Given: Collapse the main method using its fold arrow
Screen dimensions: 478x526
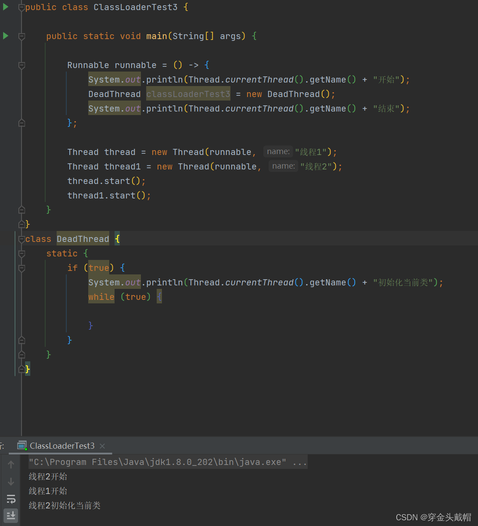Looking at the screenshot, I should (x=22, y=36).
